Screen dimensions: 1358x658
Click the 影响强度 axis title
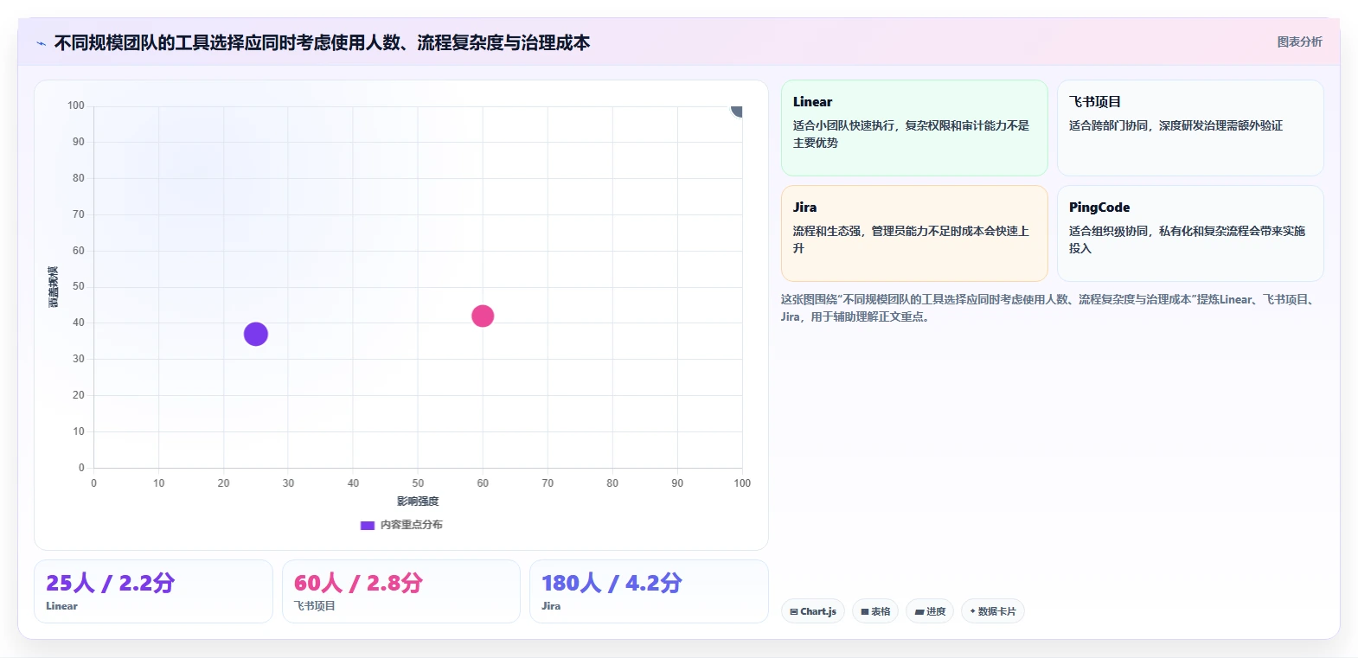pyautogui.click(x=418, y=501)
